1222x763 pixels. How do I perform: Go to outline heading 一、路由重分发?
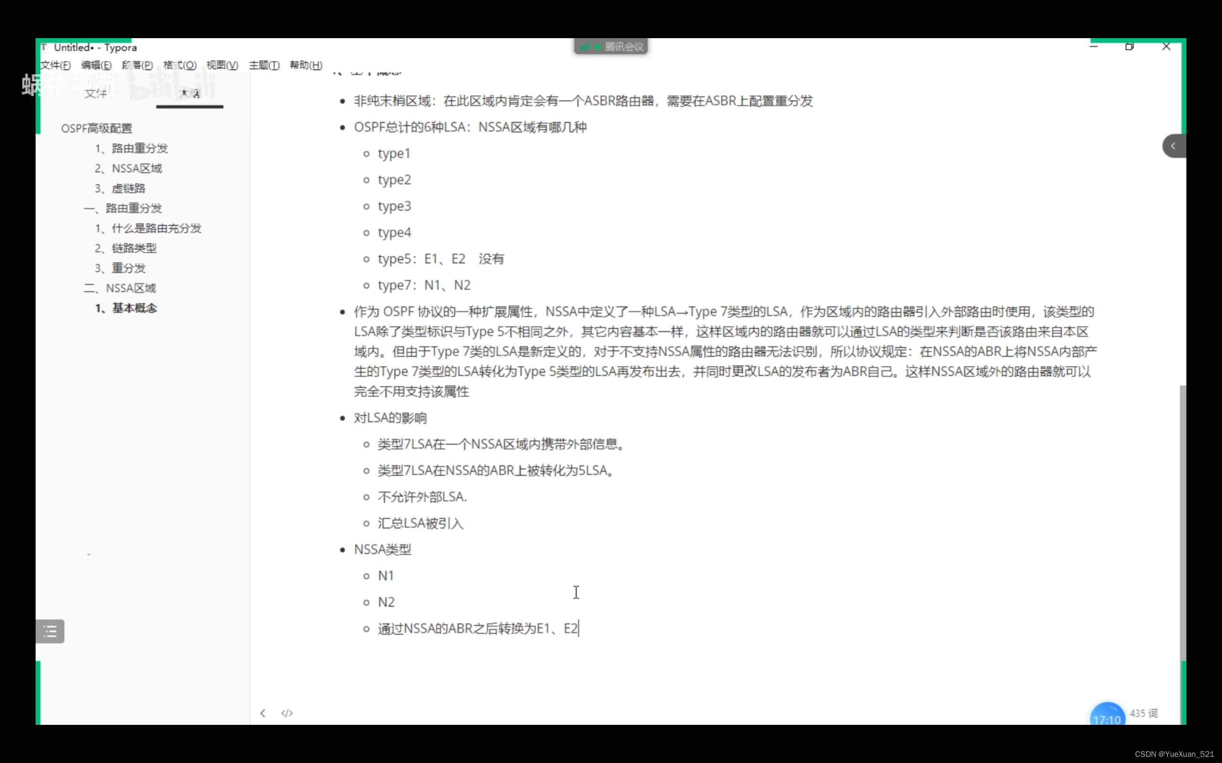pos(123,208)
